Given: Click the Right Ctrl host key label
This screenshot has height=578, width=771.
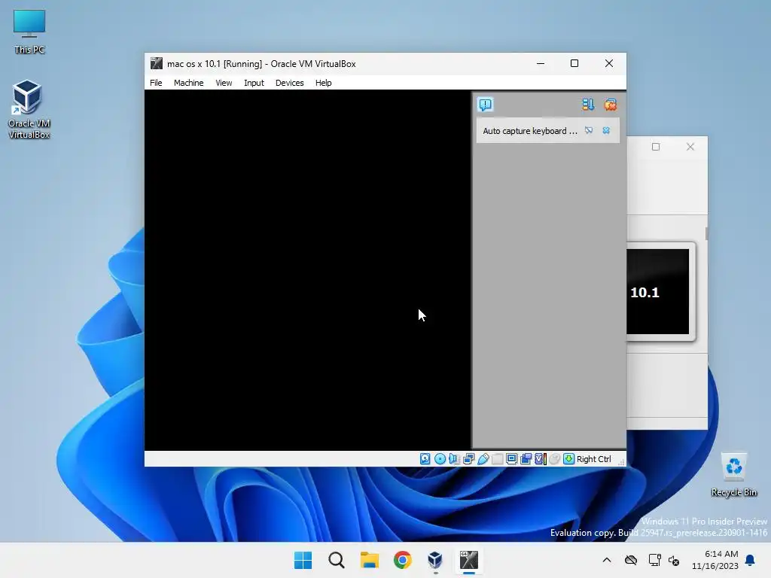Looking at the screenshot, I should [594, 459].
